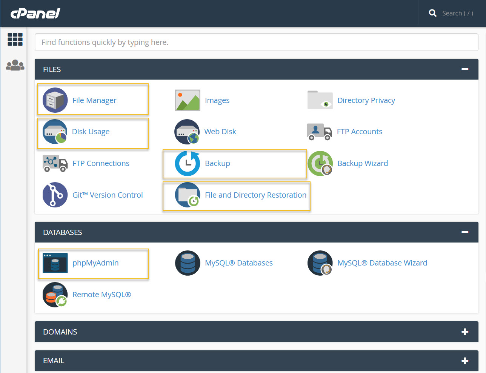The height and width of the screenshot is (373, 486).
Task: Click the header Search ( / ) field
Action: click(458, 13)
